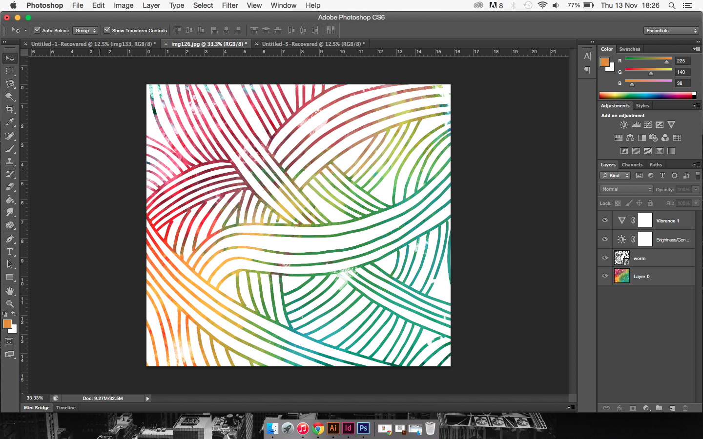Select the Zoom tool
The width and height of the screenshot is (703, 439).
click(10, 303)
